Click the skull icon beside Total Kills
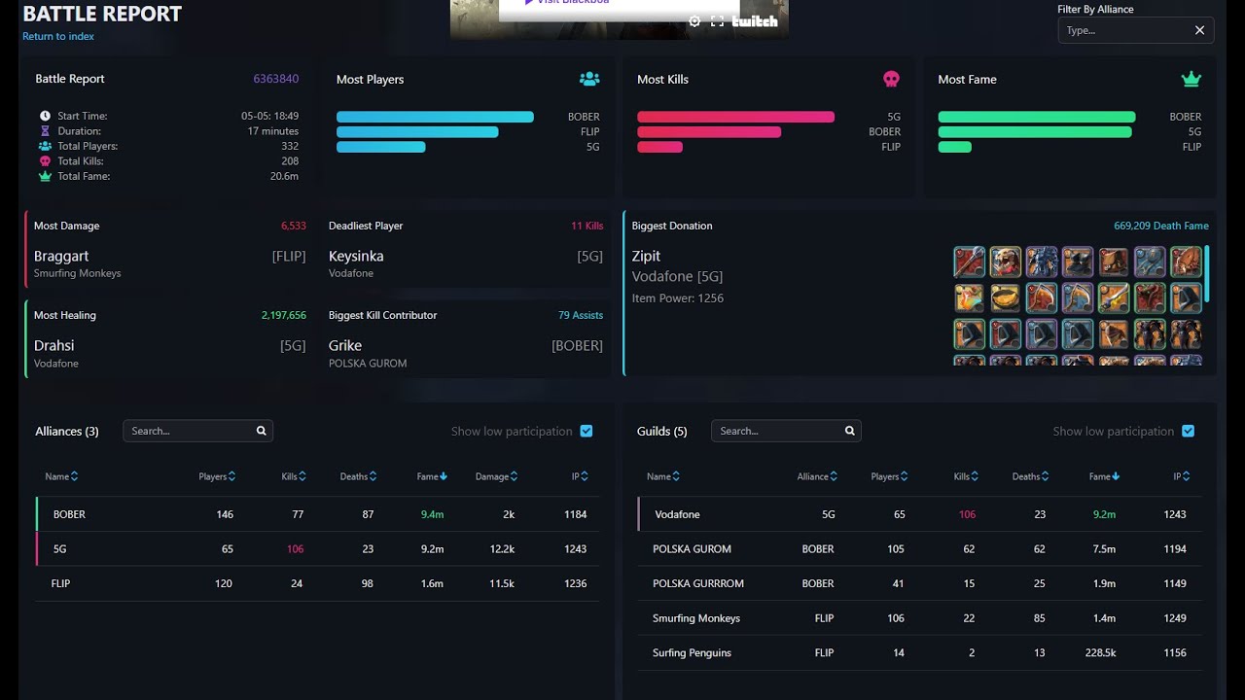 (x=45, y=161)
